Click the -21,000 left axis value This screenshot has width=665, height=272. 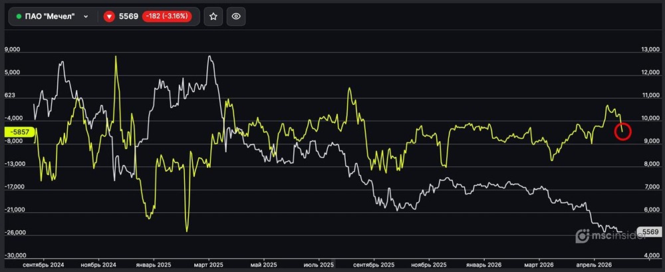coord(14,210)
